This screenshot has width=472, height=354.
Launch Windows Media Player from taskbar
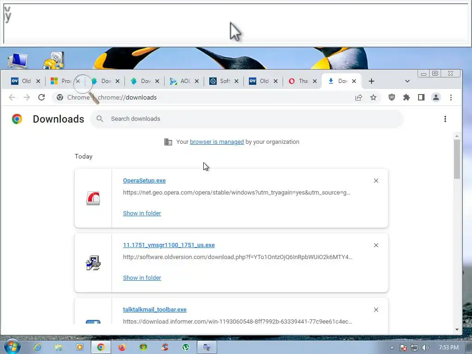tap(79, 348)
